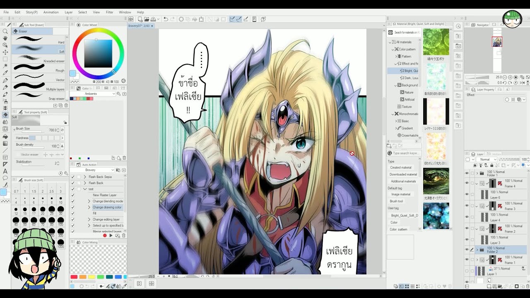The height and width of the screenshot is (298, 530).
Task: Toggle checkbox for Flash Back action
Action: click(73, 183)
